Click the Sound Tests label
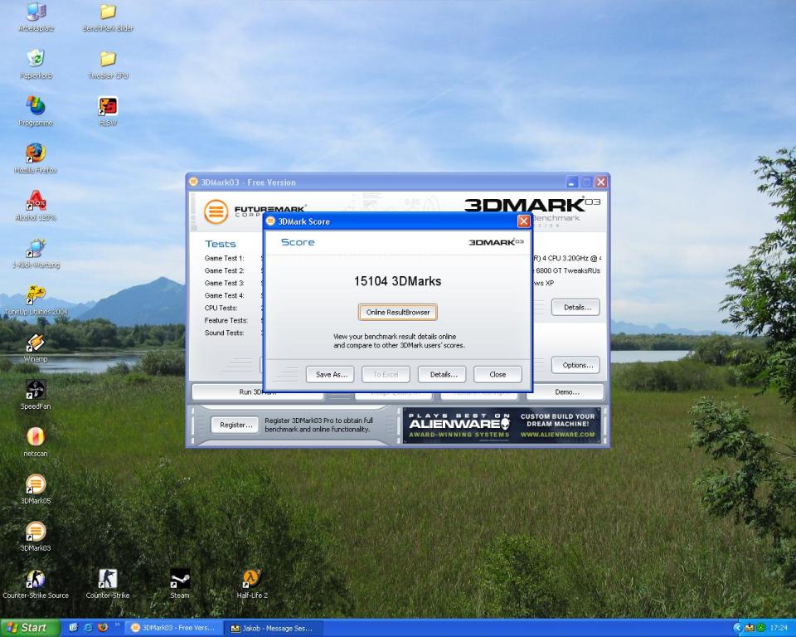796x637 pixels. tap(224, 333)
